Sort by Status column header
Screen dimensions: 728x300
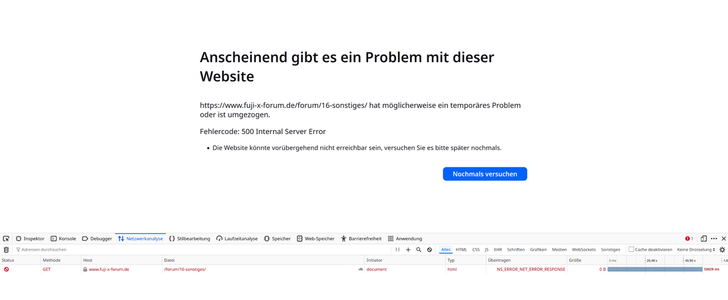tap(8, 260)
